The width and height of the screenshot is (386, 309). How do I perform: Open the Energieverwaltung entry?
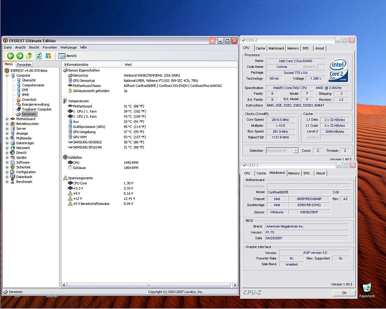click(35, 105)
